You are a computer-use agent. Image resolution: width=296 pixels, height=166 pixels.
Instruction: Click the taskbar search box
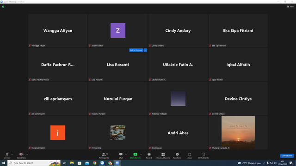tap(34, 163)
